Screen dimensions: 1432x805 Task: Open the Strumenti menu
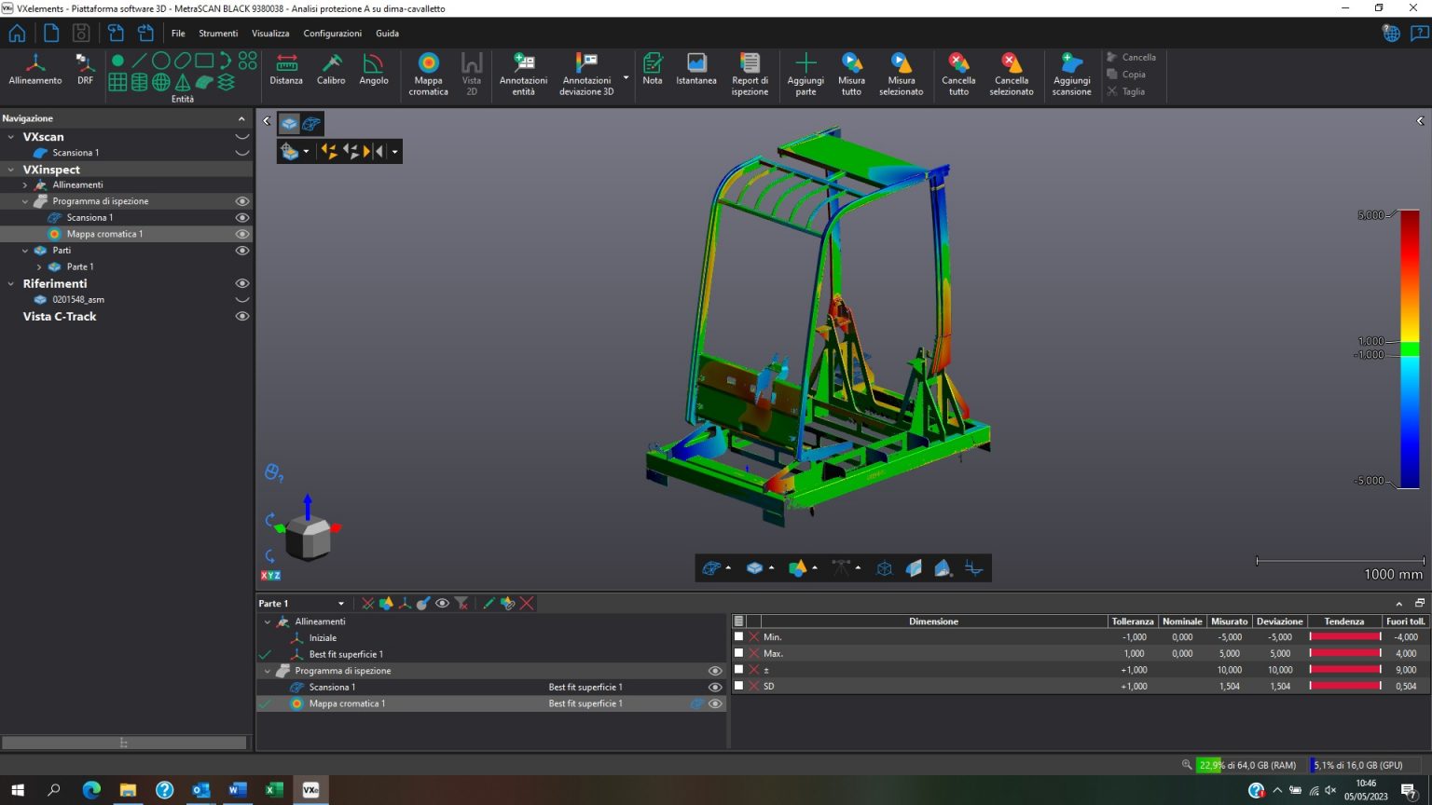coord(217,33)
